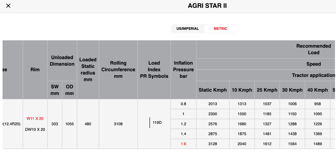The height and width of the screenshot is (155, 336).
Task: Select the 0.8 bar inflation pressure cell
Action: (183, 104)
